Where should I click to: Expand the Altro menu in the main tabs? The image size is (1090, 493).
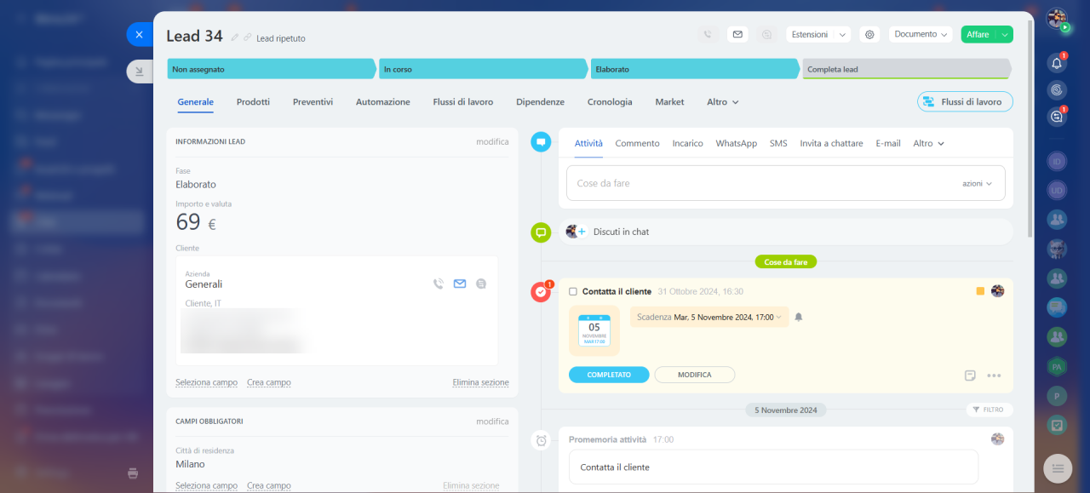[723, 101]
